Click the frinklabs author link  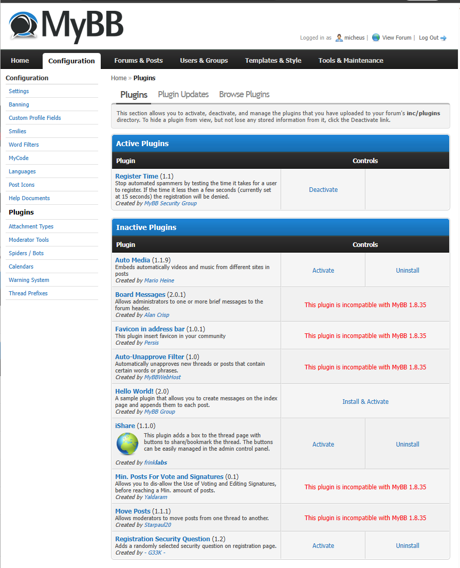156,463
